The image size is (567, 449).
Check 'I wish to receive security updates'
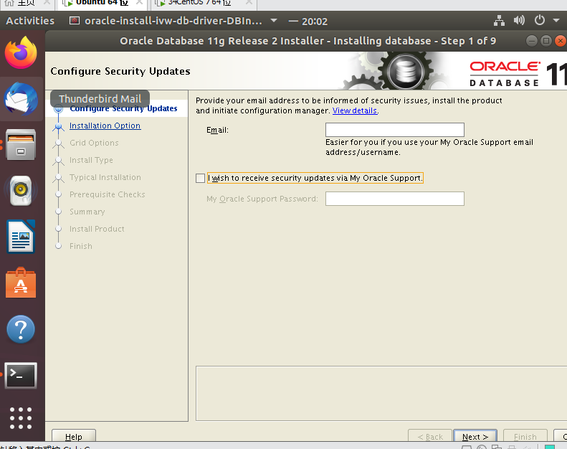(200, 178)
